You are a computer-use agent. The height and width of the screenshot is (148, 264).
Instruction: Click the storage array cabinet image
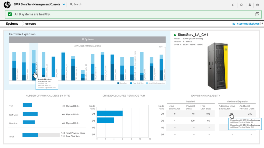tap(218, 66)
